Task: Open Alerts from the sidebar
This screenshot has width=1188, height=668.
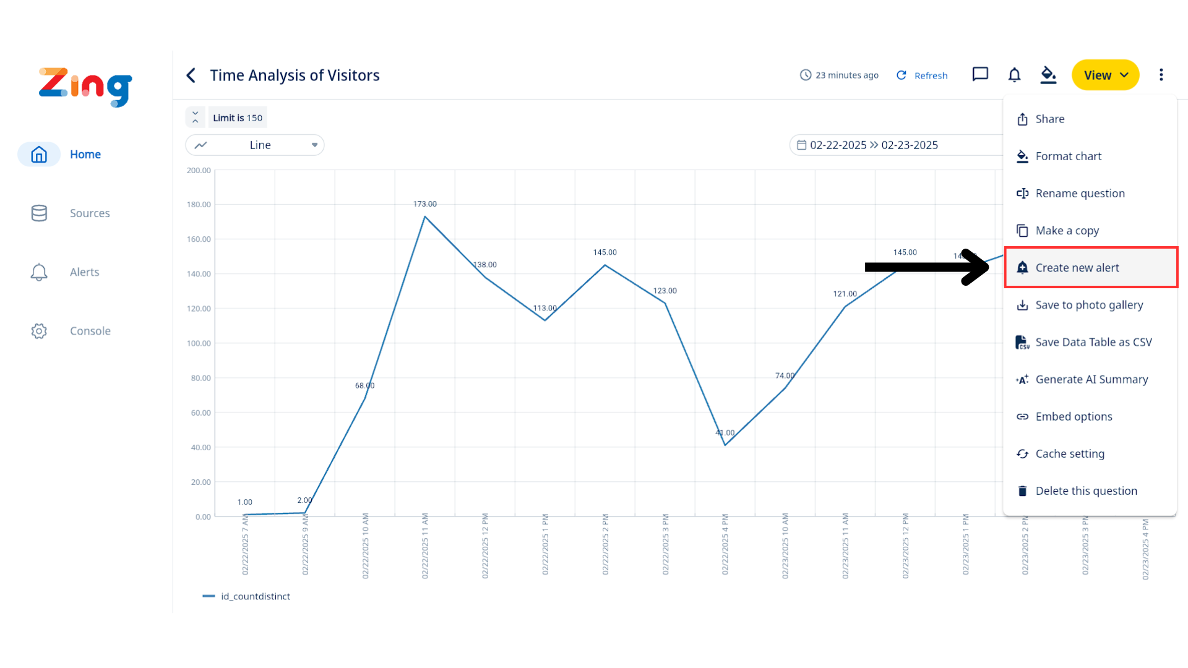Action: 84,272
